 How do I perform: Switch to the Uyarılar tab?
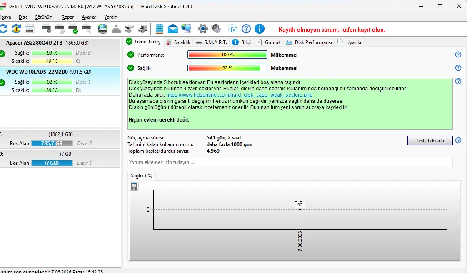[x=350, y=42]
